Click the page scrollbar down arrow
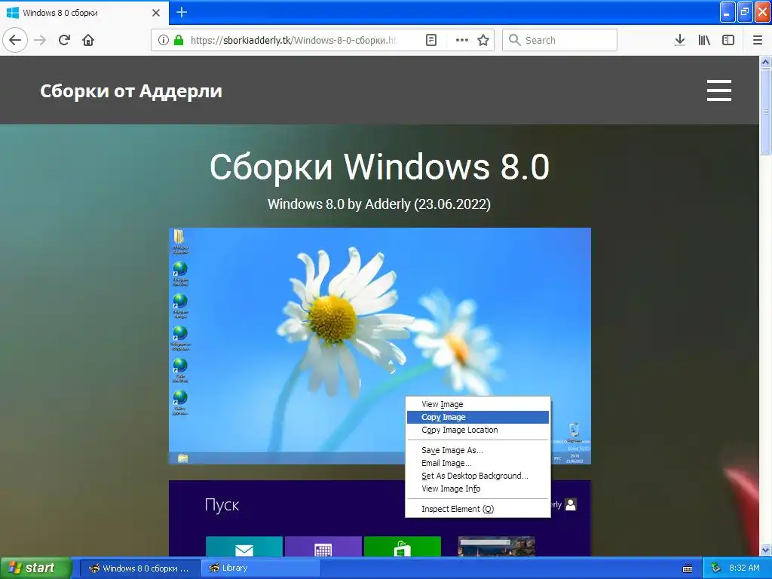This screenshot has width=772, height=579. (x=765, y=550)
